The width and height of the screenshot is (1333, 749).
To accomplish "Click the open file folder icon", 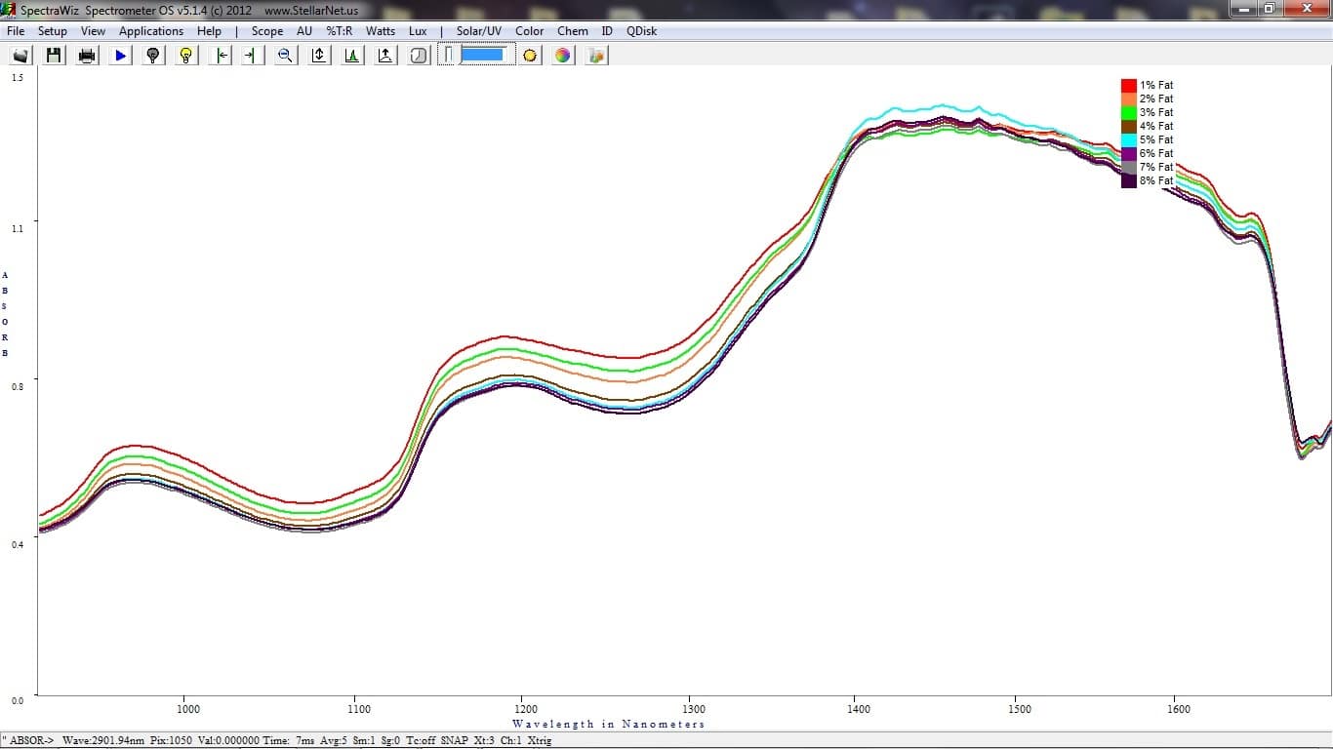I will (x=20, y=56).
